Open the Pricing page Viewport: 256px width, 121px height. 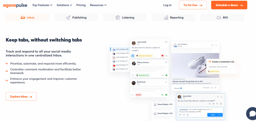coord(81,5)
